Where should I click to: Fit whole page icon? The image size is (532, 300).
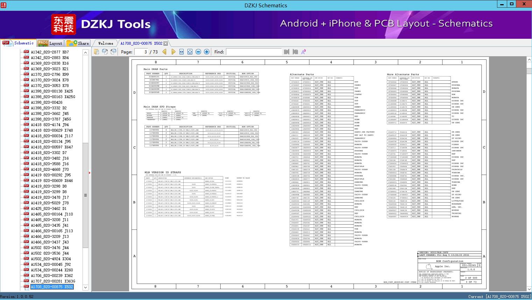[190, 52]
